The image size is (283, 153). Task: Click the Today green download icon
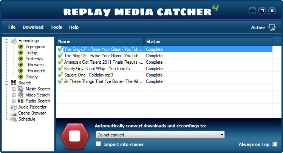pyautogui.click(x=21, y=53)
